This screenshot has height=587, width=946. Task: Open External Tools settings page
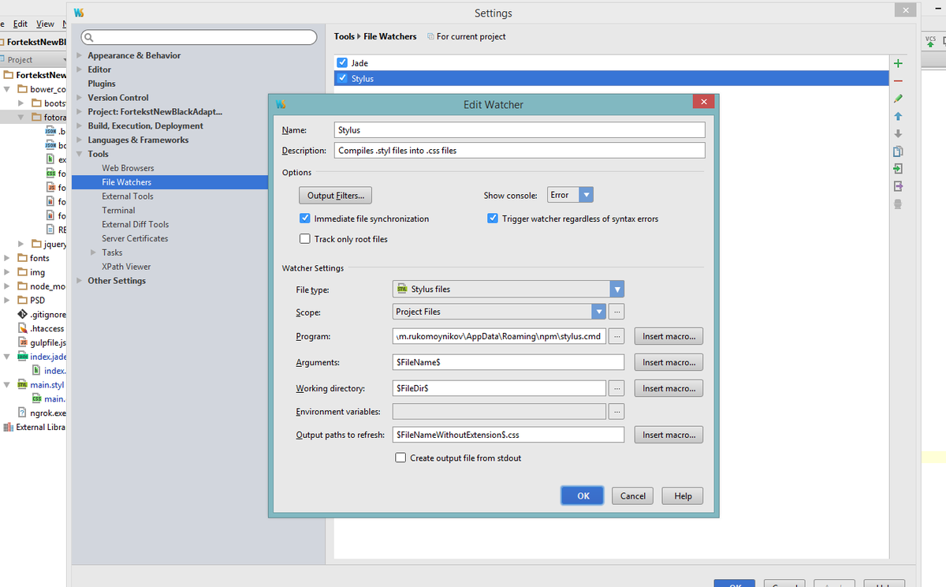tap(128, 196)
